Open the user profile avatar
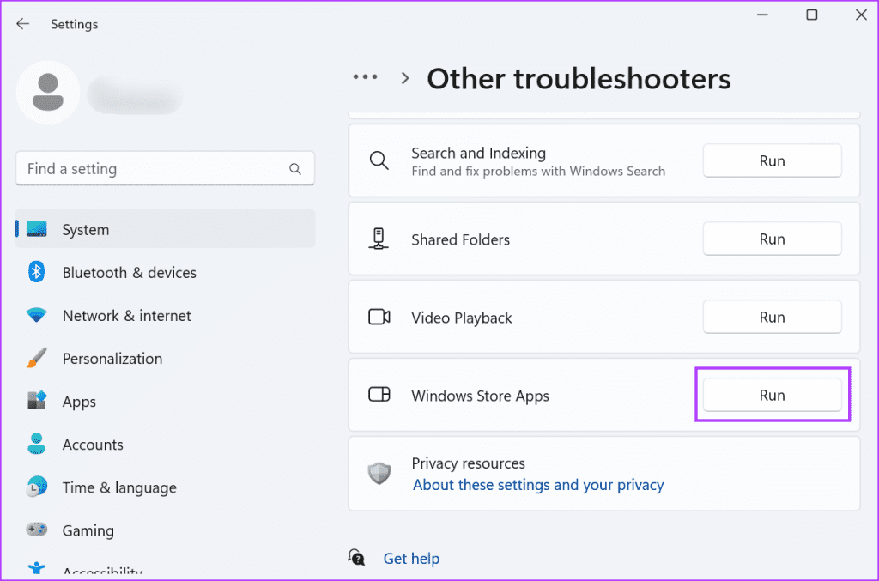The height and width of the screenshot is (581, 879). (x=48, y=93)
